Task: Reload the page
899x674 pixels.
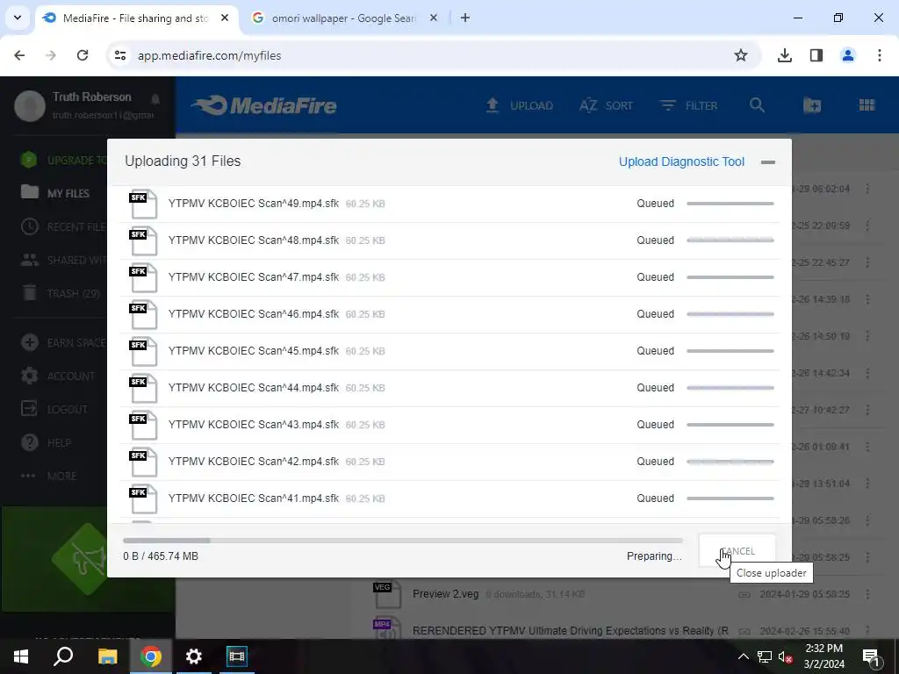Action: [83, 55]
